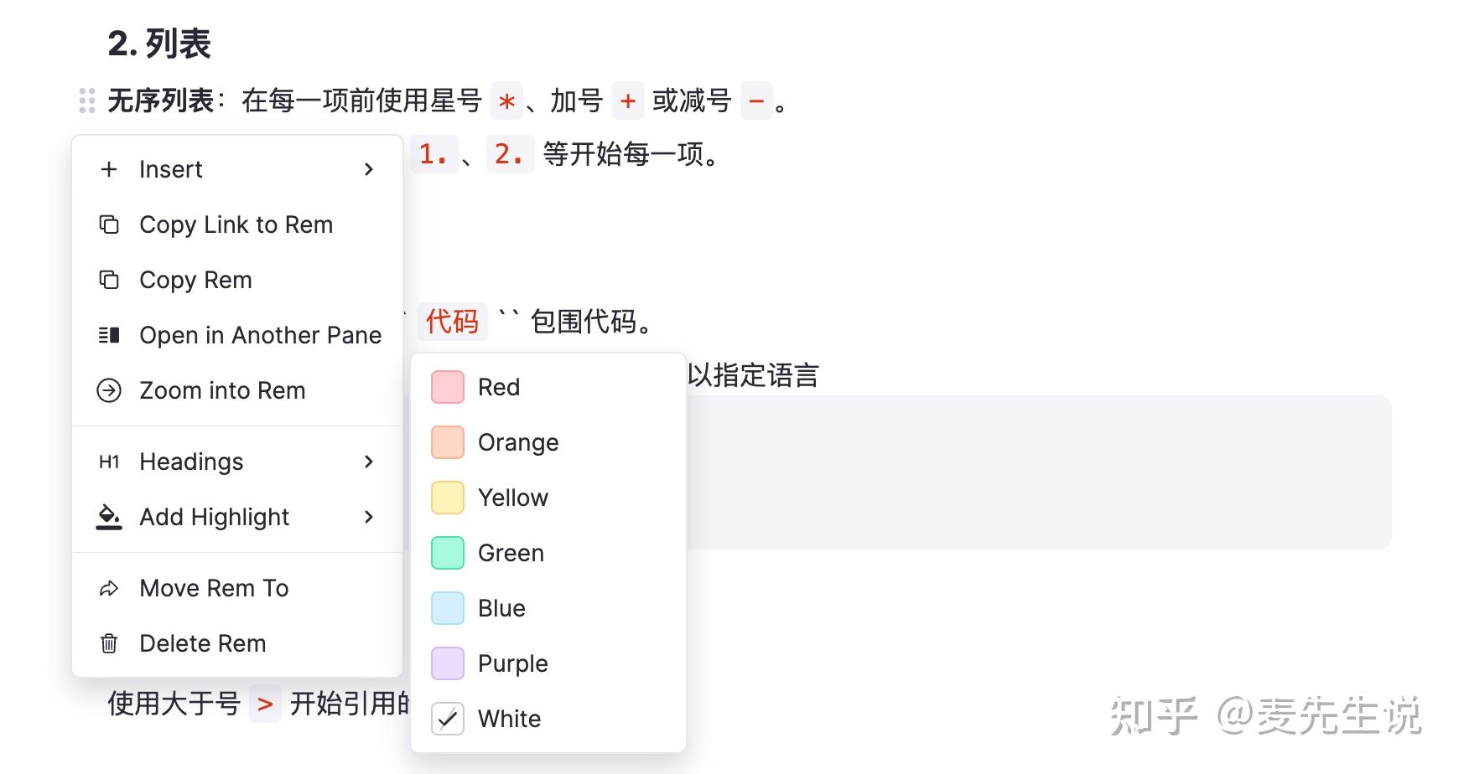Apply the Purple highlight swatch
Screen dimensions: 1459x774
[448, 663]
